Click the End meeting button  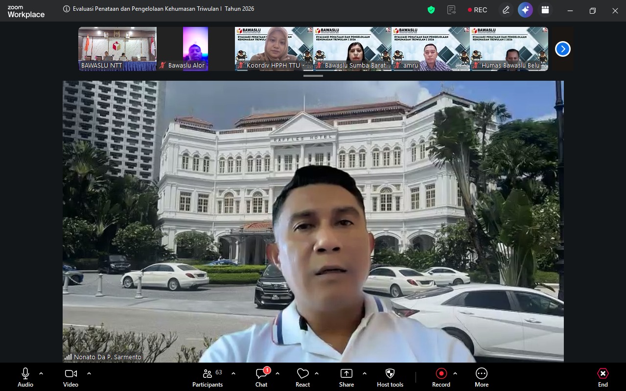[603, 377]
